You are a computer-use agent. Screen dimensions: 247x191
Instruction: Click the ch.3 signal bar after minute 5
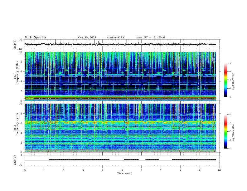pos(131,160)
